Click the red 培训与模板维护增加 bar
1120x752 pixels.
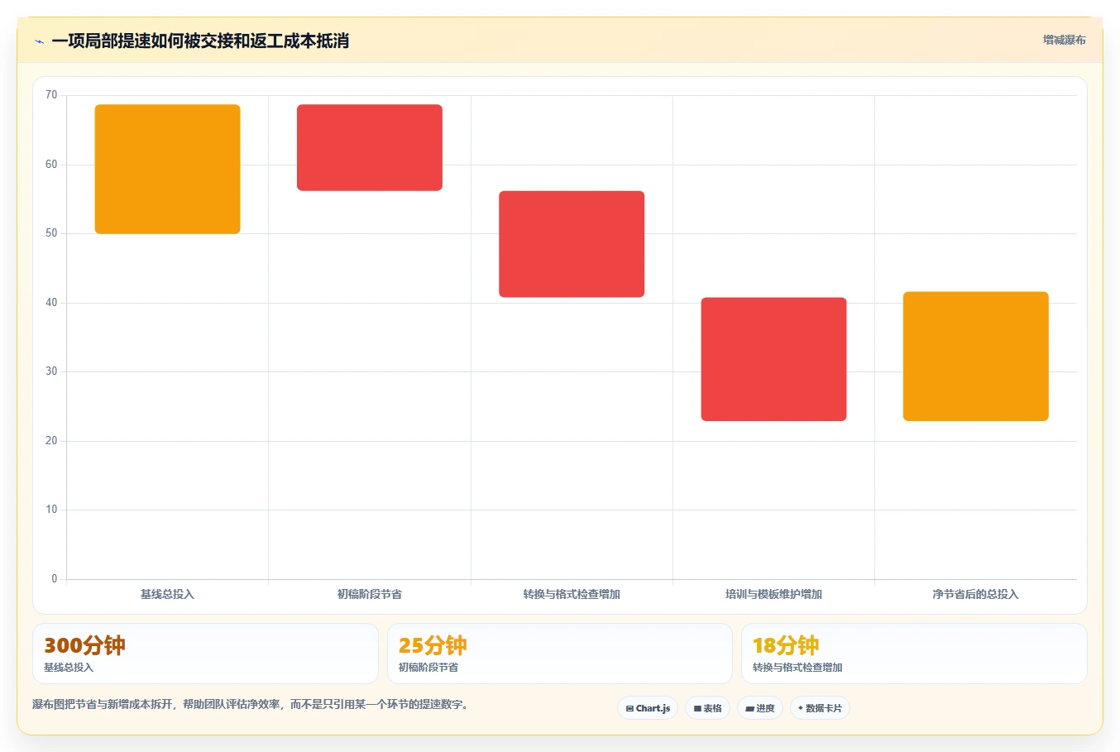tap(773, 359)
